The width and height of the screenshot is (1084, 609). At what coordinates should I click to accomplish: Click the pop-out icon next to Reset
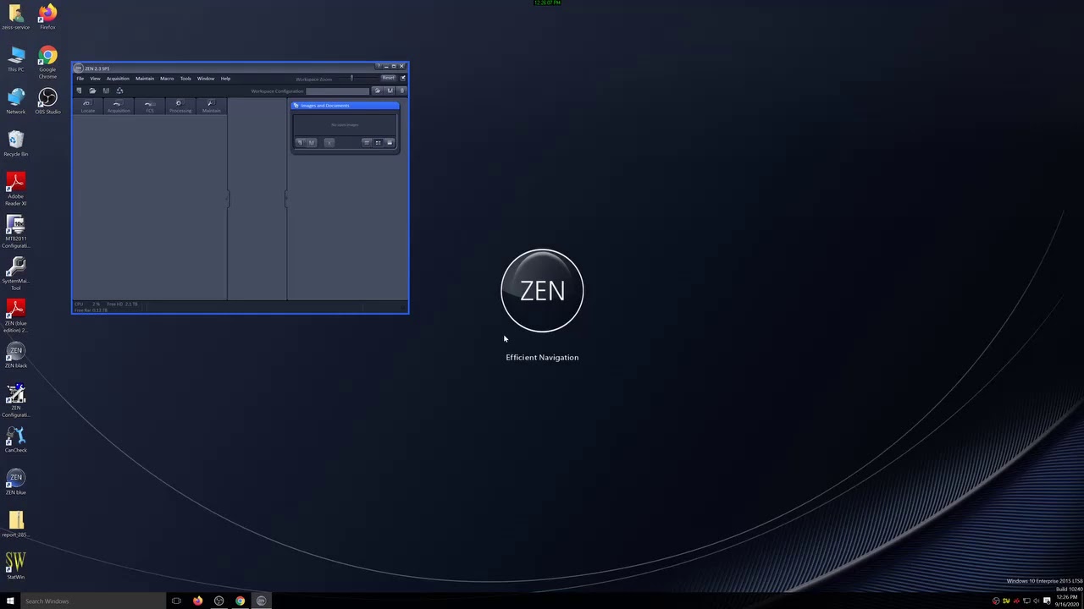point(403,78)
